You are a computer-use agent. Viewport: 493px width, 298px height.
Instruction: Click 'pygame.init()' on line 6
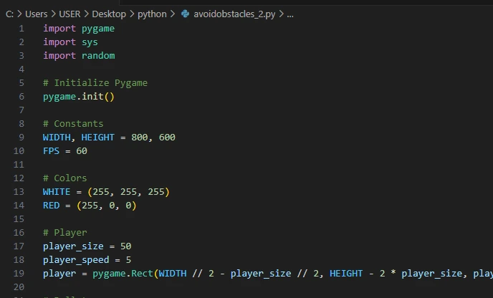(79, 97)
